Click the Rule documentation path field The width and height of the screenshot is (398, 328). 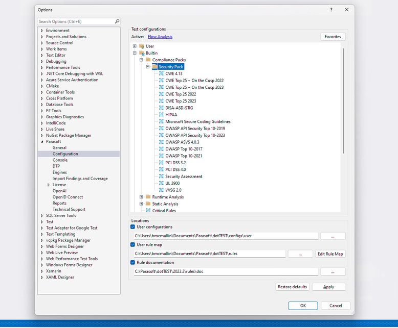click(226, 271)
